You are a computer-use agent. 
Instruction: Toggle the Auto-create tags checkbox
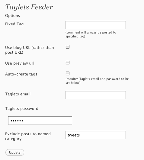click(68, 73)
